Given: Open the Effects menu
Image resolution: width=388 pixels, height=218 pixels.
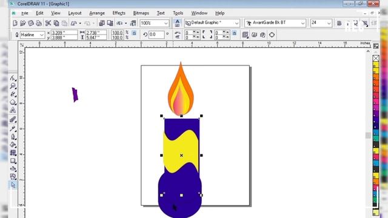Looking at the screenshot, I should click(x=119, y=13).
